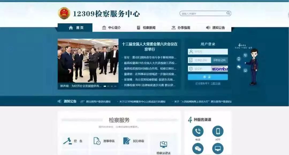Click the 民行申诉 service label
The width and height of the screenshot is (289, 155).
click(x=138, y=141)
